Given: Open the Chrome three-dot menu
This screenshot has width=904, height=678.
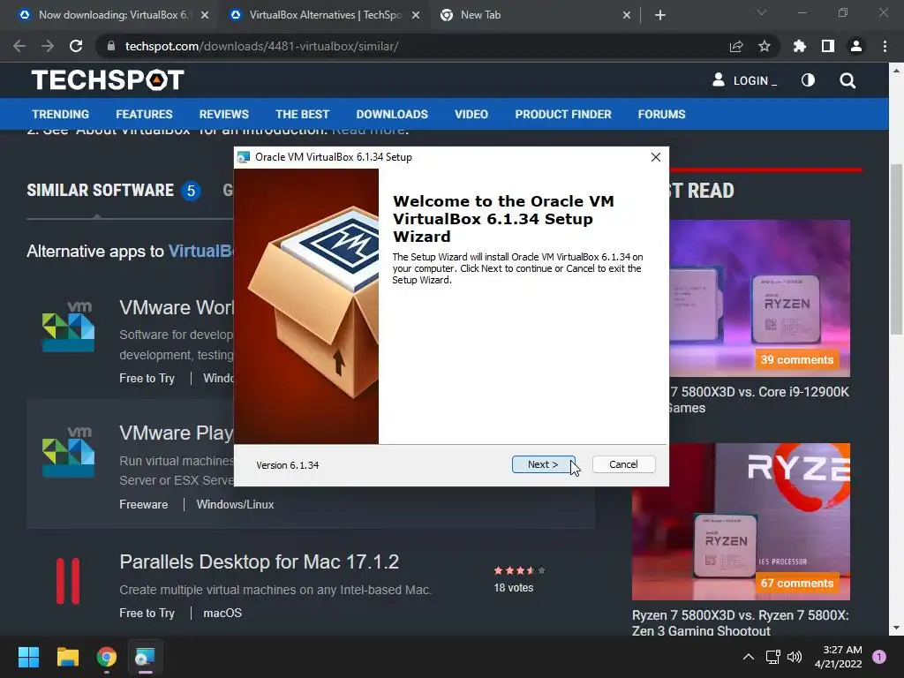Looking at the screenshot, I should pos(885,46).
